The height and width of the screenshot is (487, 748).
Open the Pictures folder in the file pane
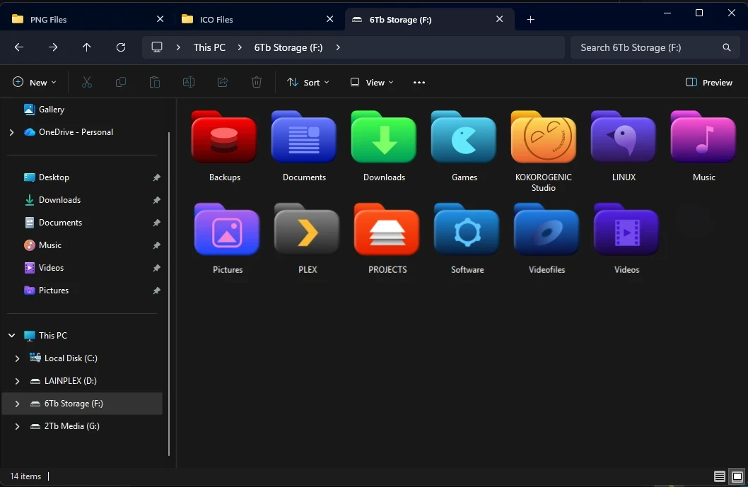pos(227,230)
